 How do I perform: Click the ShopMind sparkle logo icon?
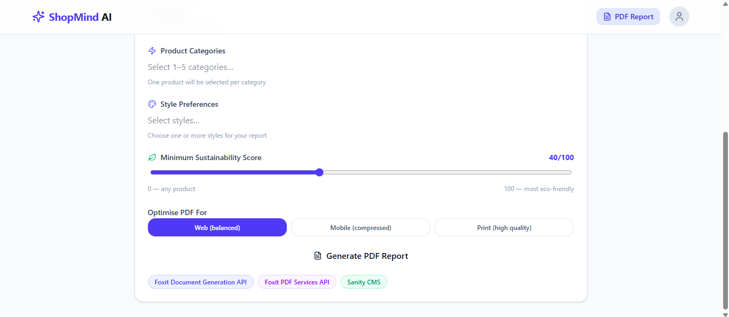point(38,17)
